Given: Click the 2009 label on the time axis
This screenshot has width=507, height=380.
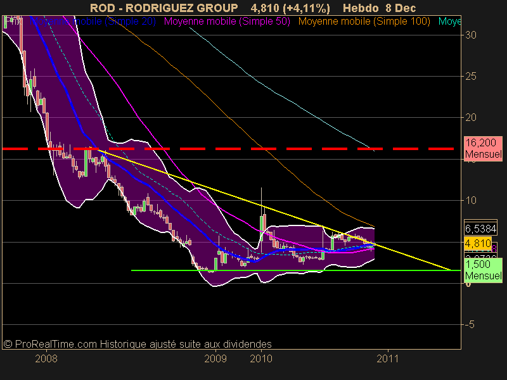Looking at the screenshot, I should (x=215, y=358).
